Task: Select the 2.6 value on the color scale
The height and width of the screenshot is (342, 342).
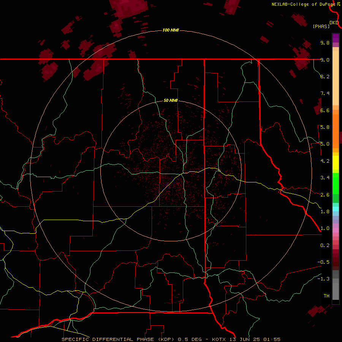Action: pos(325,195)
